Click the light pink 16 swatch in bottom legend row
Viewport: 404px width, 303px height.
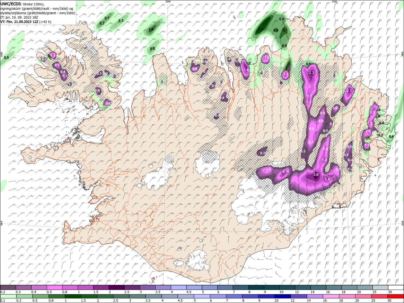click(331, 296)
